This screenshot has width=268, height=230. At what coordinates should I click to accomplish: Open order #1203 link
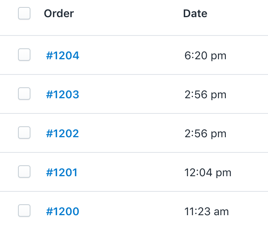[63, 94]
